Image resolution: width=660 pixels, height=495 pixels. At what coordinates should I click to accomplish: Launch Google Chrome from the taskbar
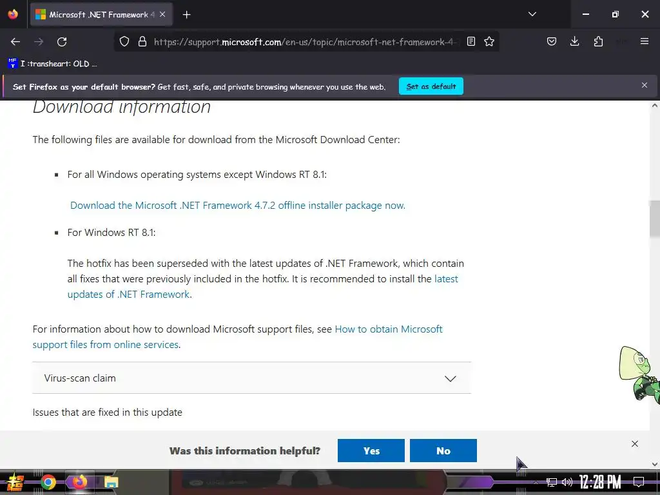pyautogui.click(x=48, y=482)
